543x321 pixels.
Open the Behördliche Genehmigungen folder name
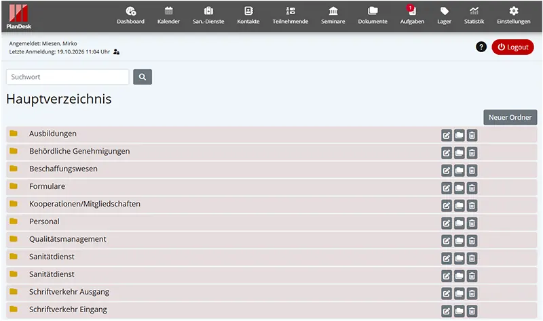79,151
